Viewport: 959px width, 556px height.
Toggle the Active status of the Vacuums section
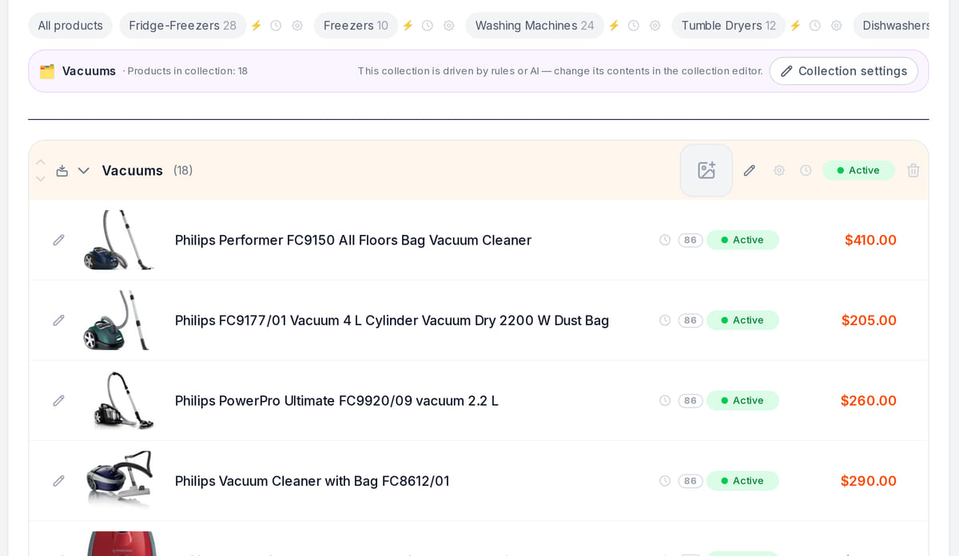(859, 170)
